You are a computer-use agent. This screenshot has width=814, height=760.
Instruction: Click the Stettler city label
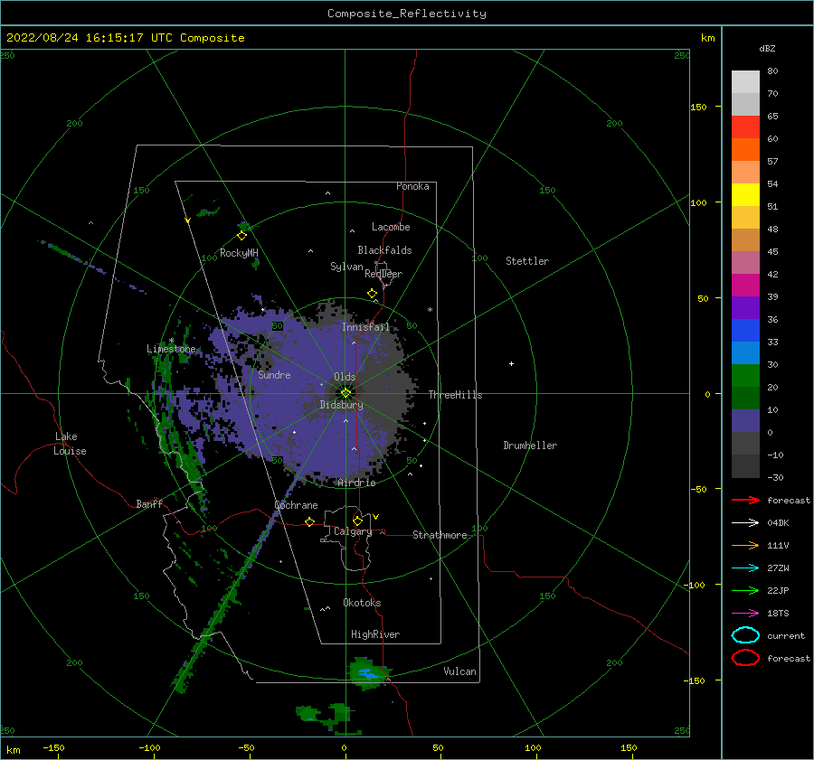pyautogui.click(x=527, y=261)
